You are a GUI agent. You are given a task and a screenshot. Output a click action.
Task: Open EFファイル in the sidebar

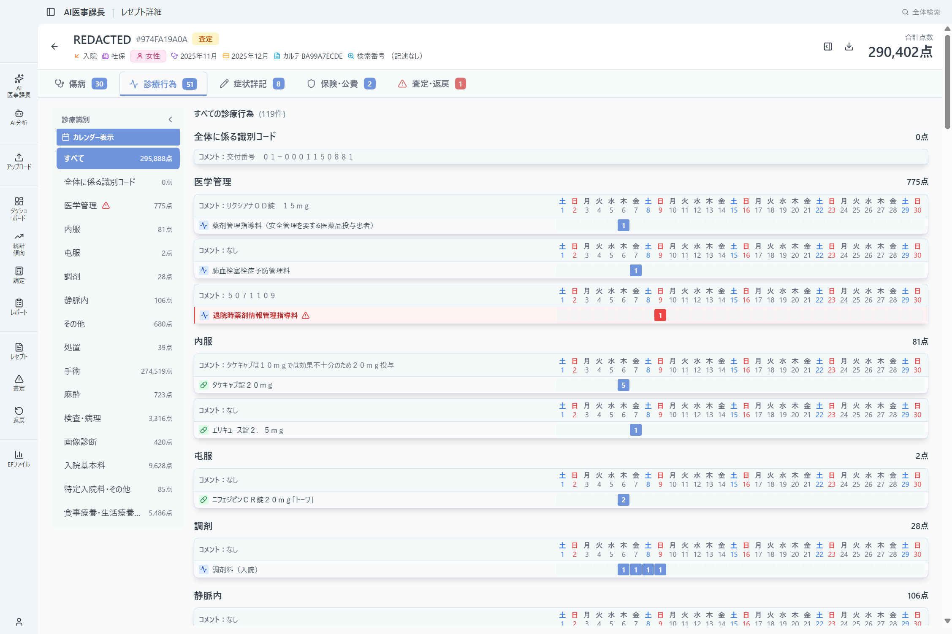[x=19, y=459]
